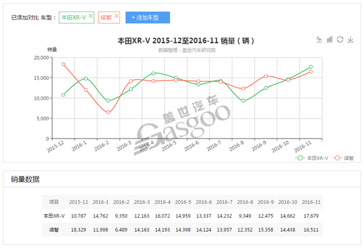
Task: Click the 2015-12 table column header
Action: pos(78,202)
